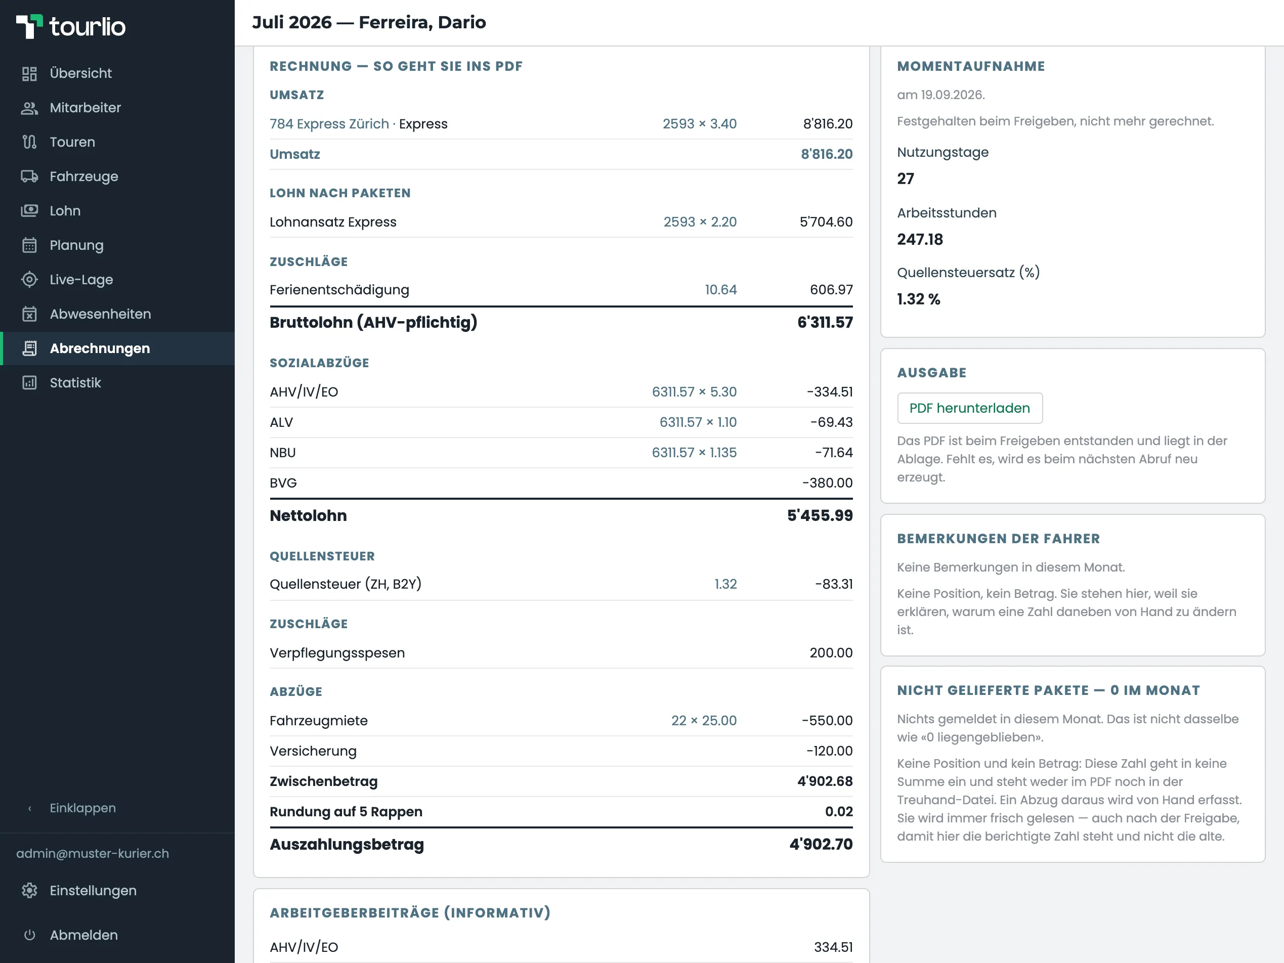Screen dimensions: 1284x963
Task: Select the Auszahlungsbetrag value 4'902.70
Action: 821,844
